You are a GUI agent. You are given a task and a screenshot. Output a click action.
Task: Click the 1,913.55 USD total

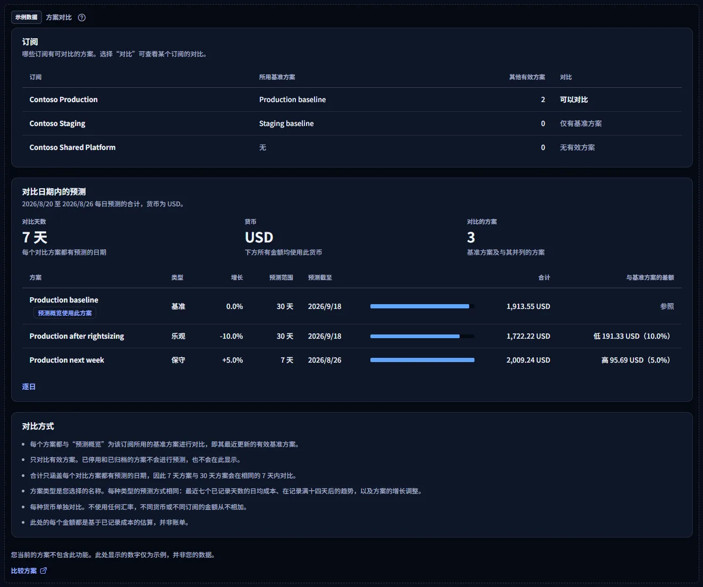pyautogui.click(x=528, y=306)
